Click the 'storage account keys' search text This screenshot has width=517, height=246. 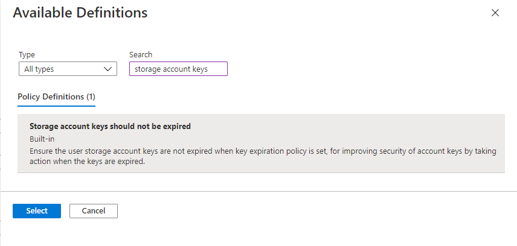coord(171,69)
